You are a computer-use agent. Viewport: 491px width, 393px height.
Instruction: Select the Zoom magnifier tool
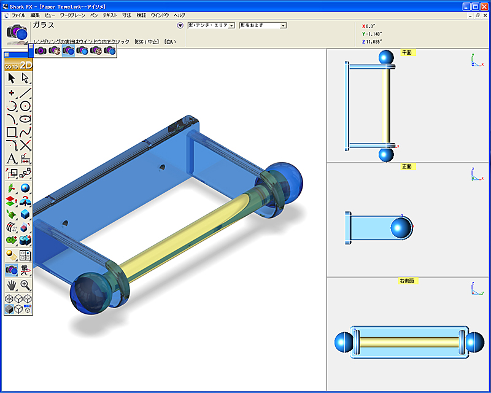coord(25,284)
